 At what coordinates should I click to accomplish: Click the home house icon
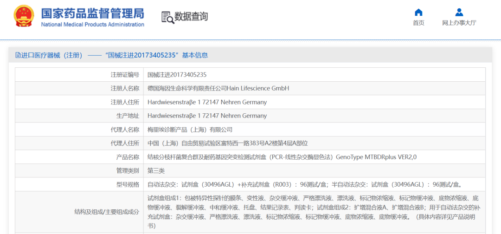coord(418,12)
